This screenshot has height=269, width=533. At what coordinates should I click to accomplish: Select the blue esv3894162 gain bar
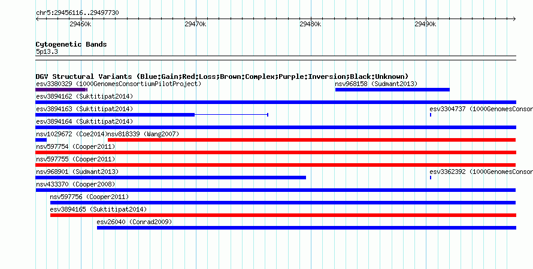pyautogui.click(x=275, y=102)
